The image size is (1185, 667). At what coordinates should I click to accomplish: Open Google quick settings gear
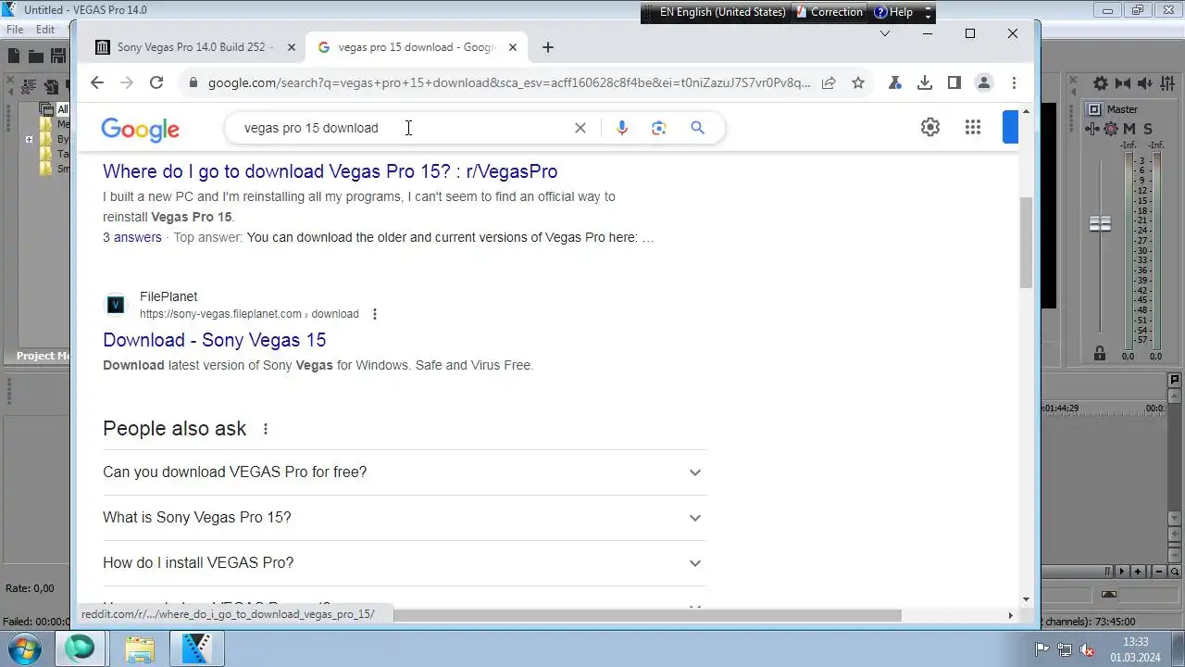pos(930,127)
